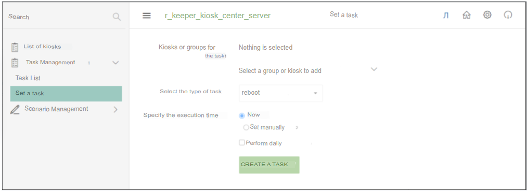Screen dimensions: 527x191
Task: Open the hamburger menu icon
Action: (x=147, y=16)
